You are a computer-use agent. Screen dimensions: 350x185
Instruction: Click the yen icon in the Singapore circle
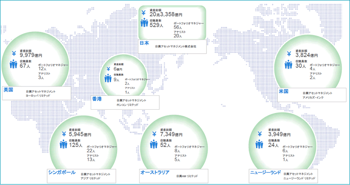tap(64, 134)
